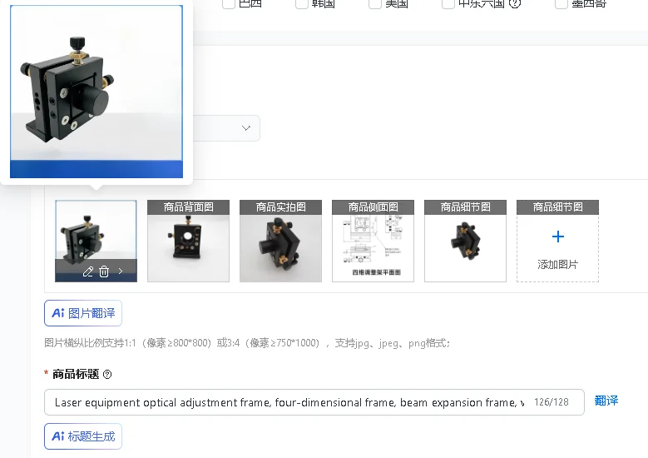Click the 126/128 character counter
This screenshot has width=648, height=458.
pyautogui.click(x=552, y=402)
